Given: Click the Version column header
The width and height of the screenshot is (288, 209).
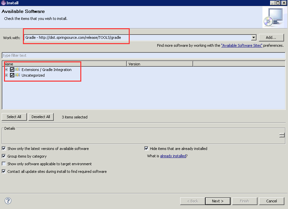Looking at the screenshot, I should point(160,64).
